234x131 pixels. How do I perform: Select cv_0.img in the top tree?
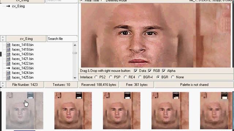pos(18,6)
